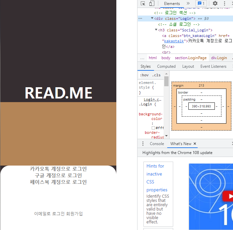Switch to the Console drawer tab

(x=157, y=144)
